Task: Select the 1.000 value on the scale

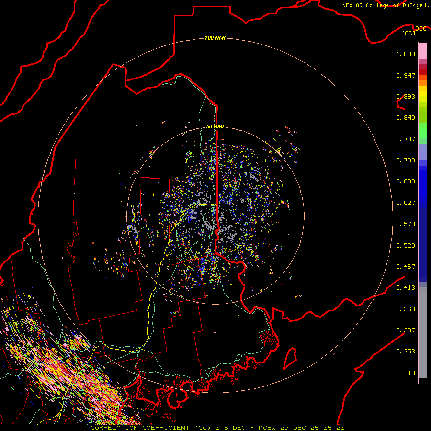Action: [406, 54]
